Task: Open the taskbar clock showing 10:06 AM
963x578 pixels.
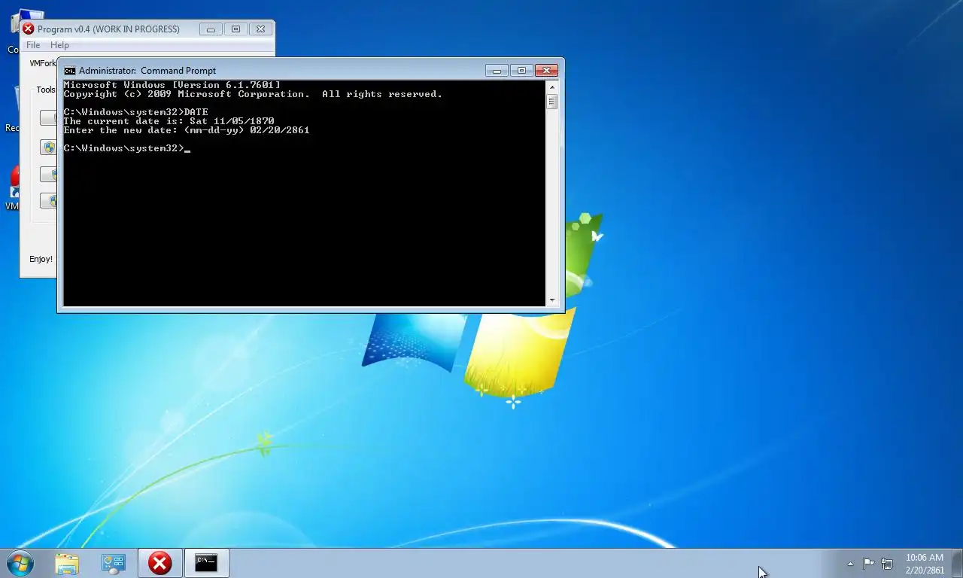Action: 925,564
